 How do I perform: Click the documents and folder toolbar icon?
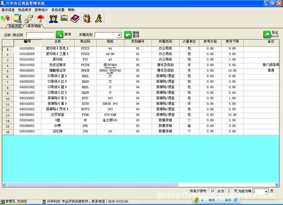pos(29,19)
